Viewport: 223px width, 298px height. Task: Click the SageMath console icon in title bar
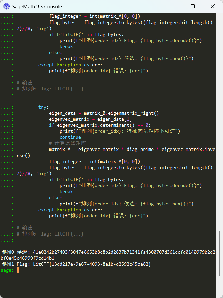click(x=7, y=6)
